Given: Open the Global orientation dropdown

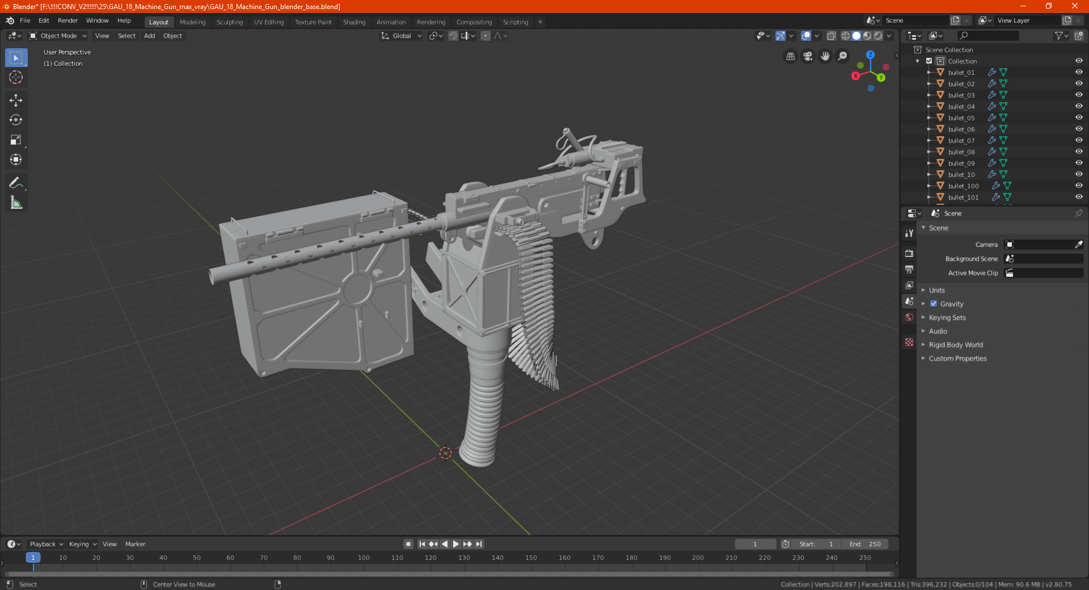Looking at the screenshot, I should point(402,36).
